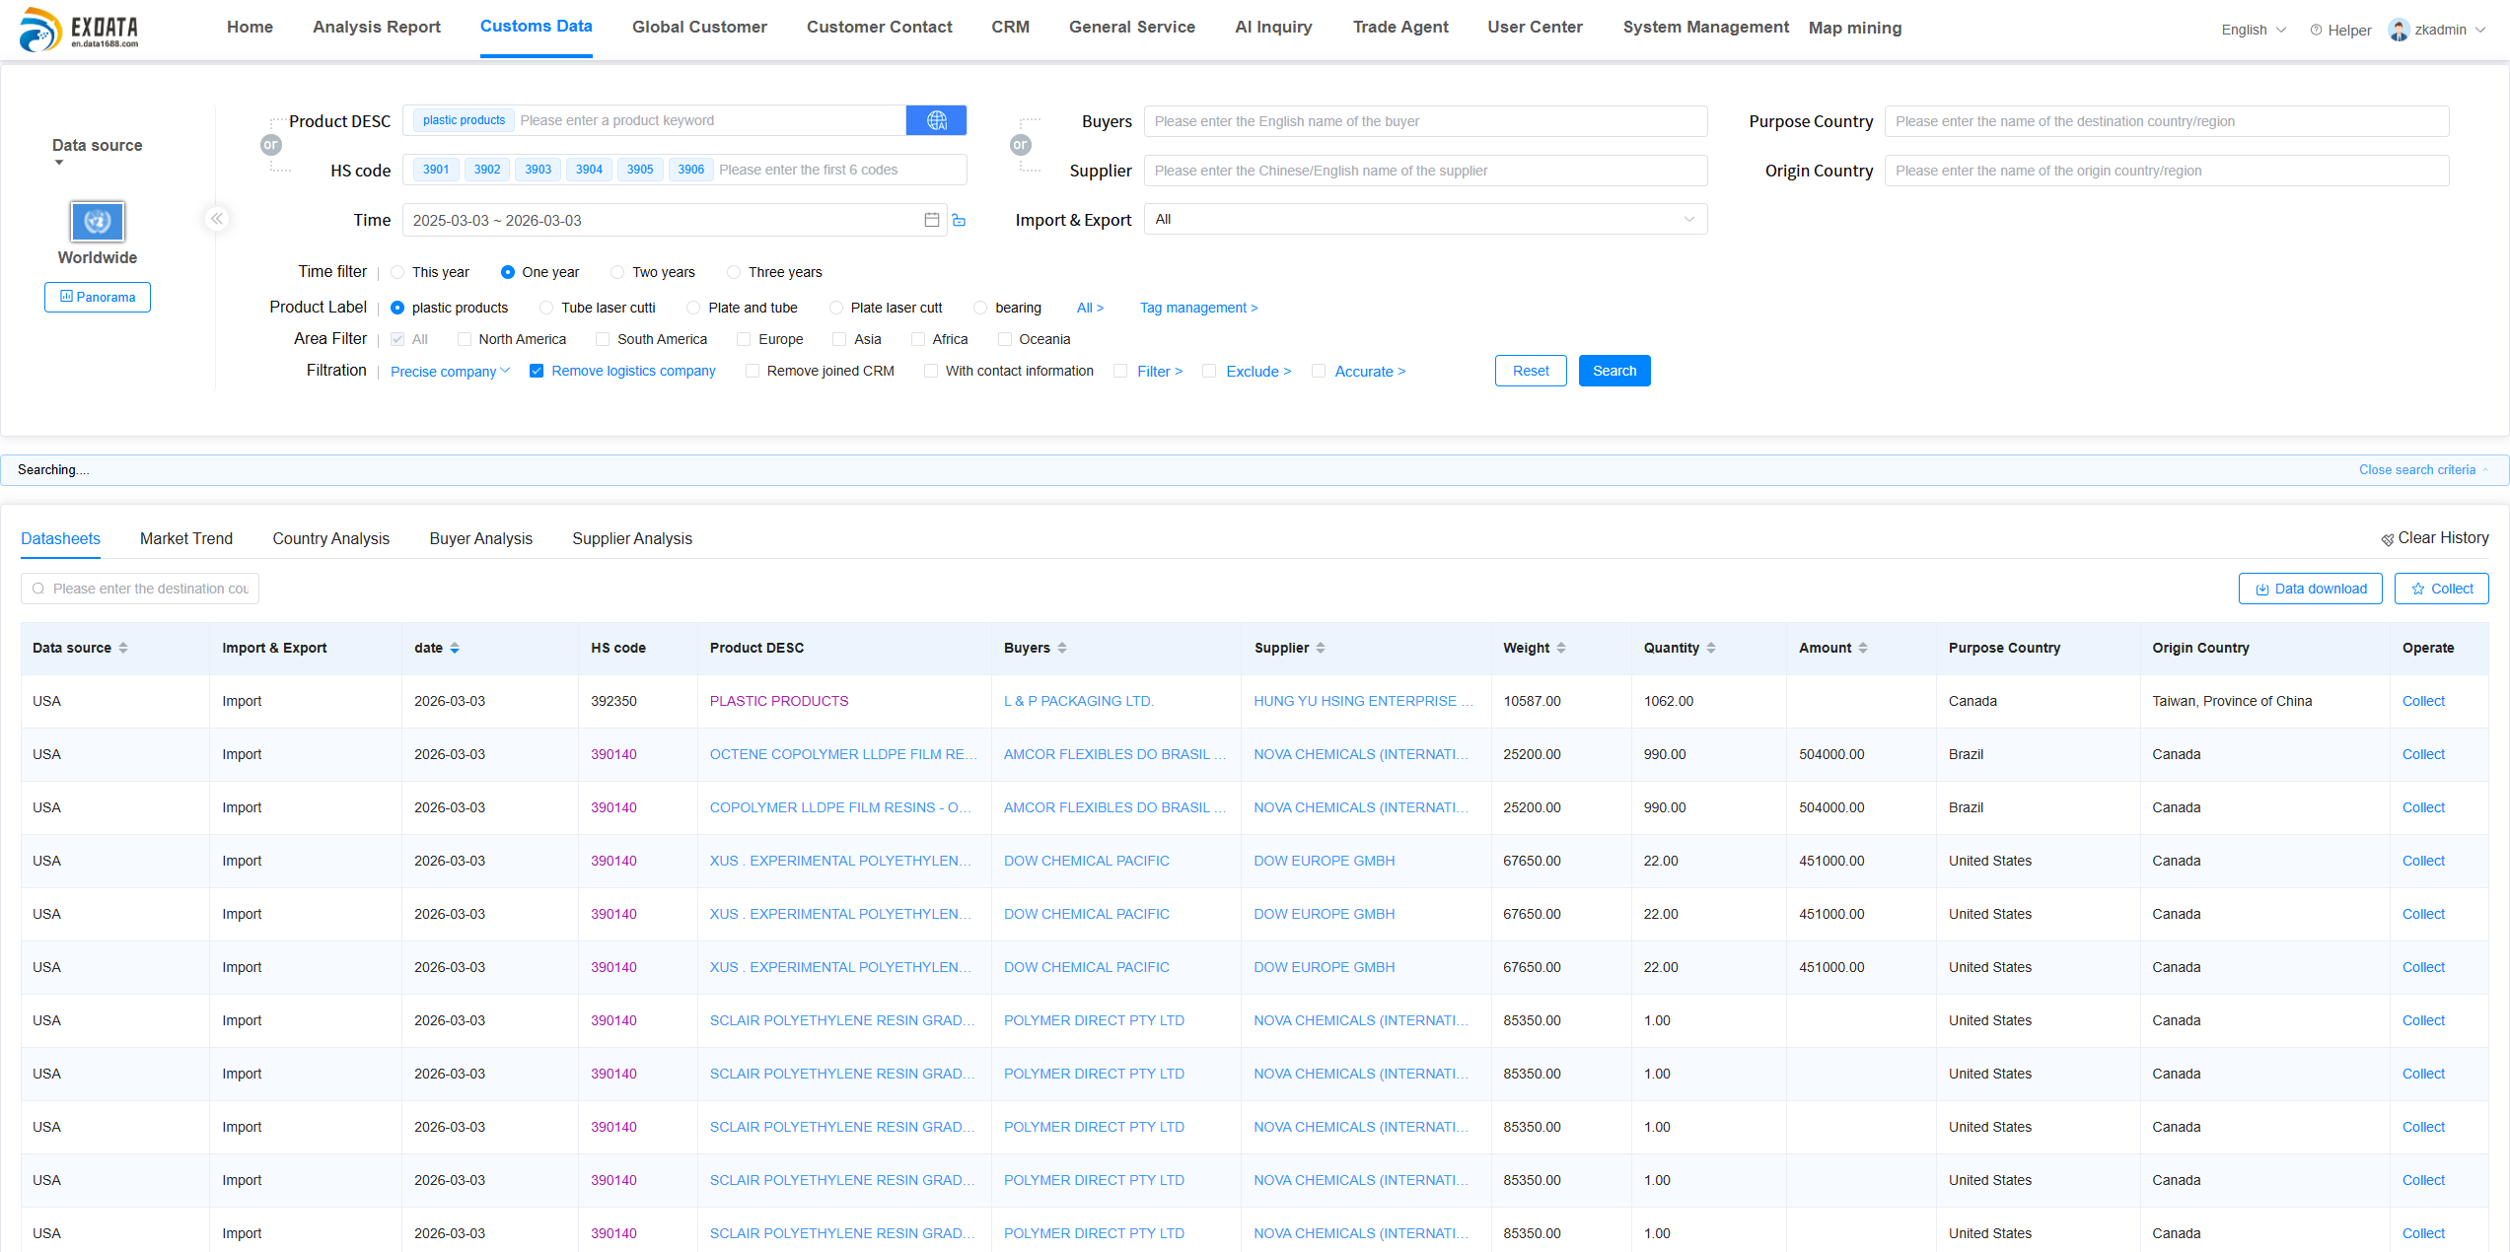The height and width of the screenshot is (1252, 2510).
Task: Sort the table by the Weight column arrows
Action: pos(1560,648)
